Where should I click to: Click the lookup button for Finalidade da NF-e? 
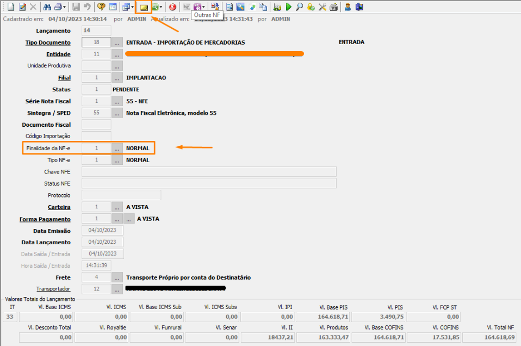point(117,149)
